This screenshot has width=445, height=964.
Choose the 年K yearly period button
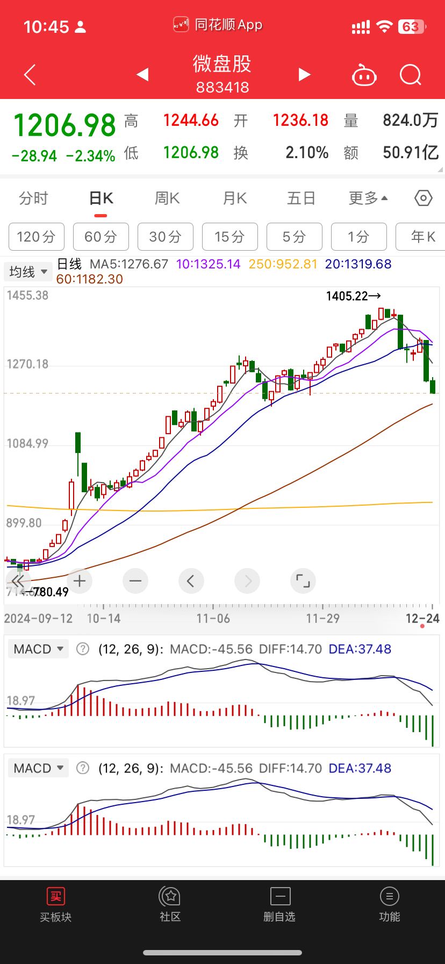pos(420,237)
